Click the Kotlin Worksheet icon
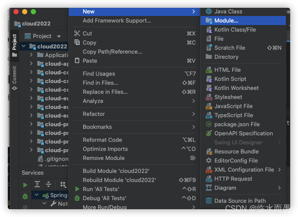The image size is (298, 217). (x=209, y=88)
